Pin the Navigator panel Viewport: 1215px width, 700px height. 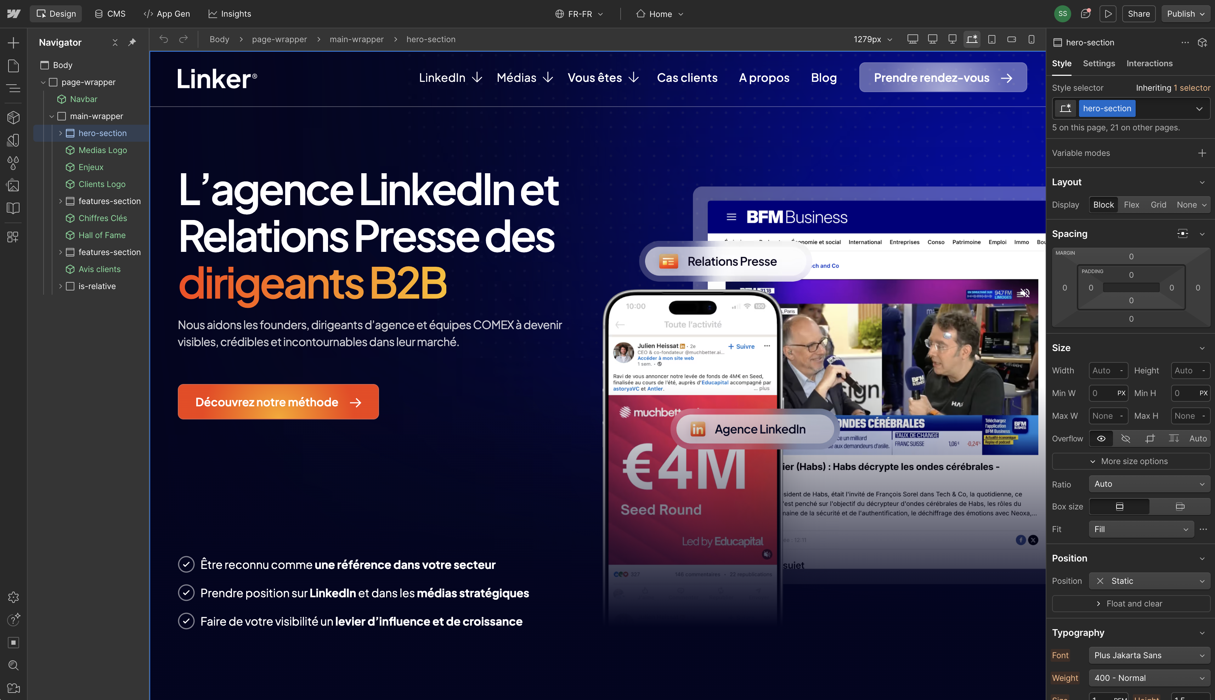tap(132, 42)
